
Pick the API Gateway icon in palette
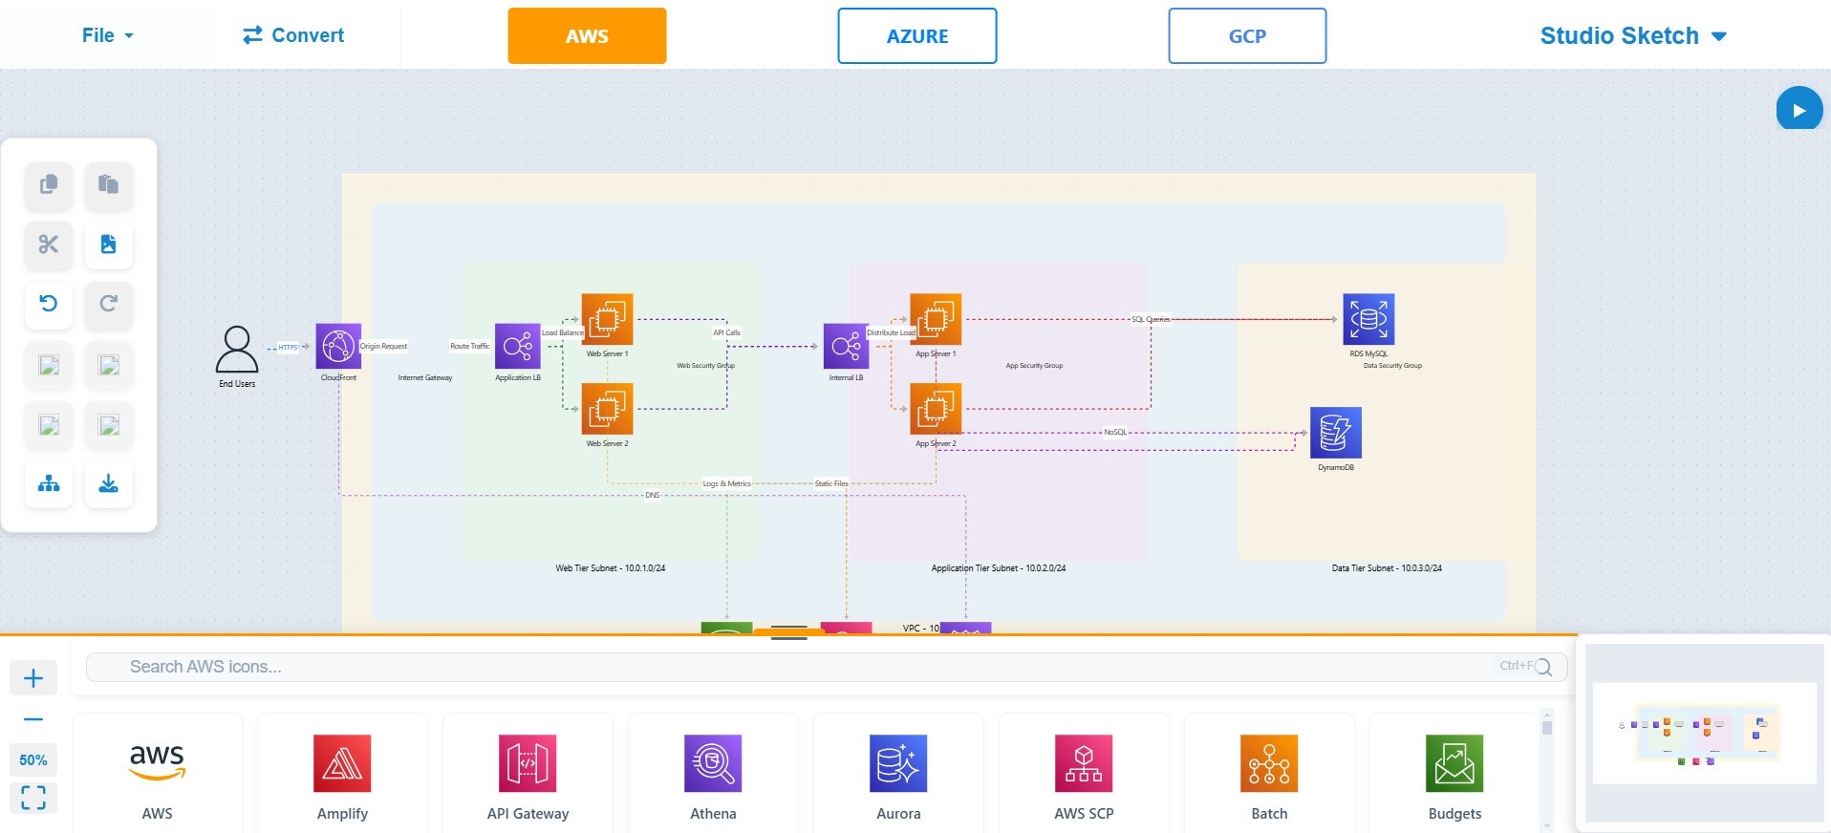coord(528,763)
